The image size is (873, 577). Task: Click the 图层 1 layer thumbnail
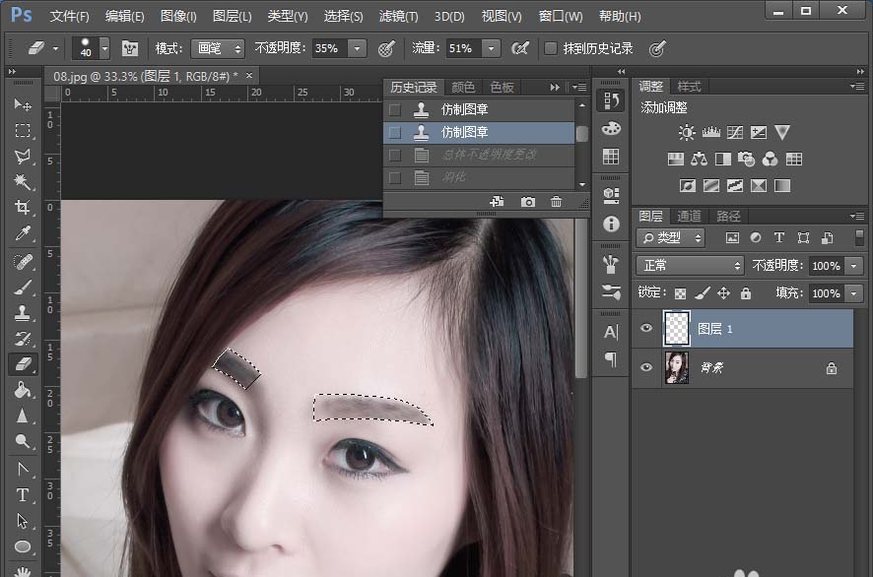click(x=677, y=328)
